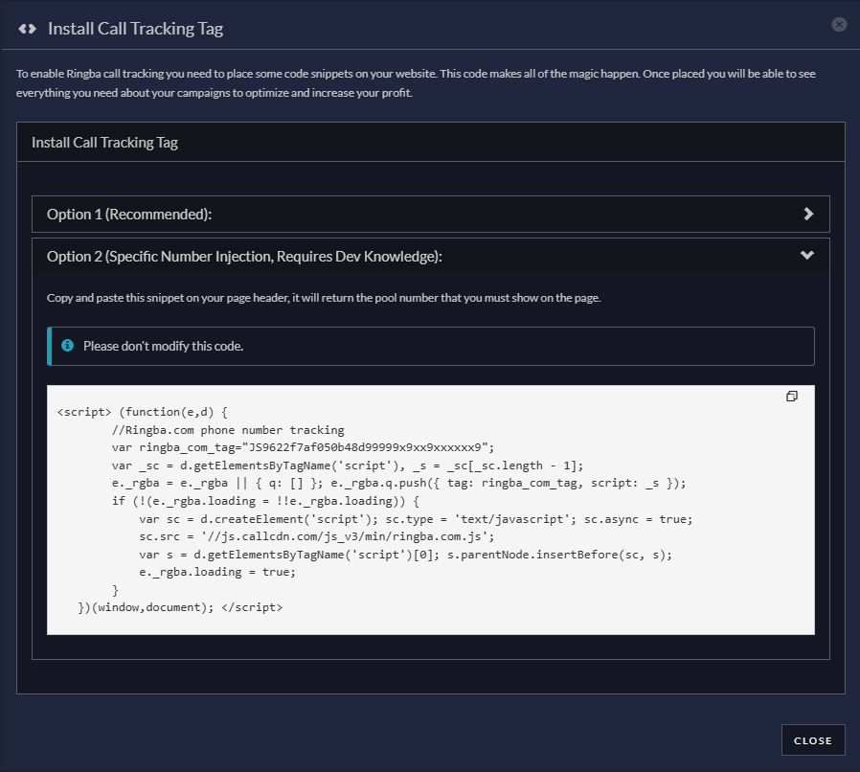Image resolution: width=860 pixels, height=772 pixels.
Task: Click the Option 2 Specific Number Injection header
Action: click(x=431, y=257)
